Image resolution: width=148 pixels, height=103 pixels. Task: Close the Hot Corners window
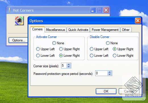click(x=106, y=10)
